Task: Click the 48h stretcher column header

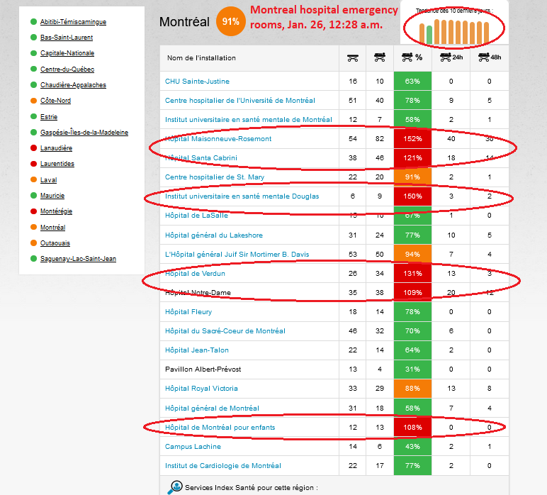Action: tap(490, 57)
